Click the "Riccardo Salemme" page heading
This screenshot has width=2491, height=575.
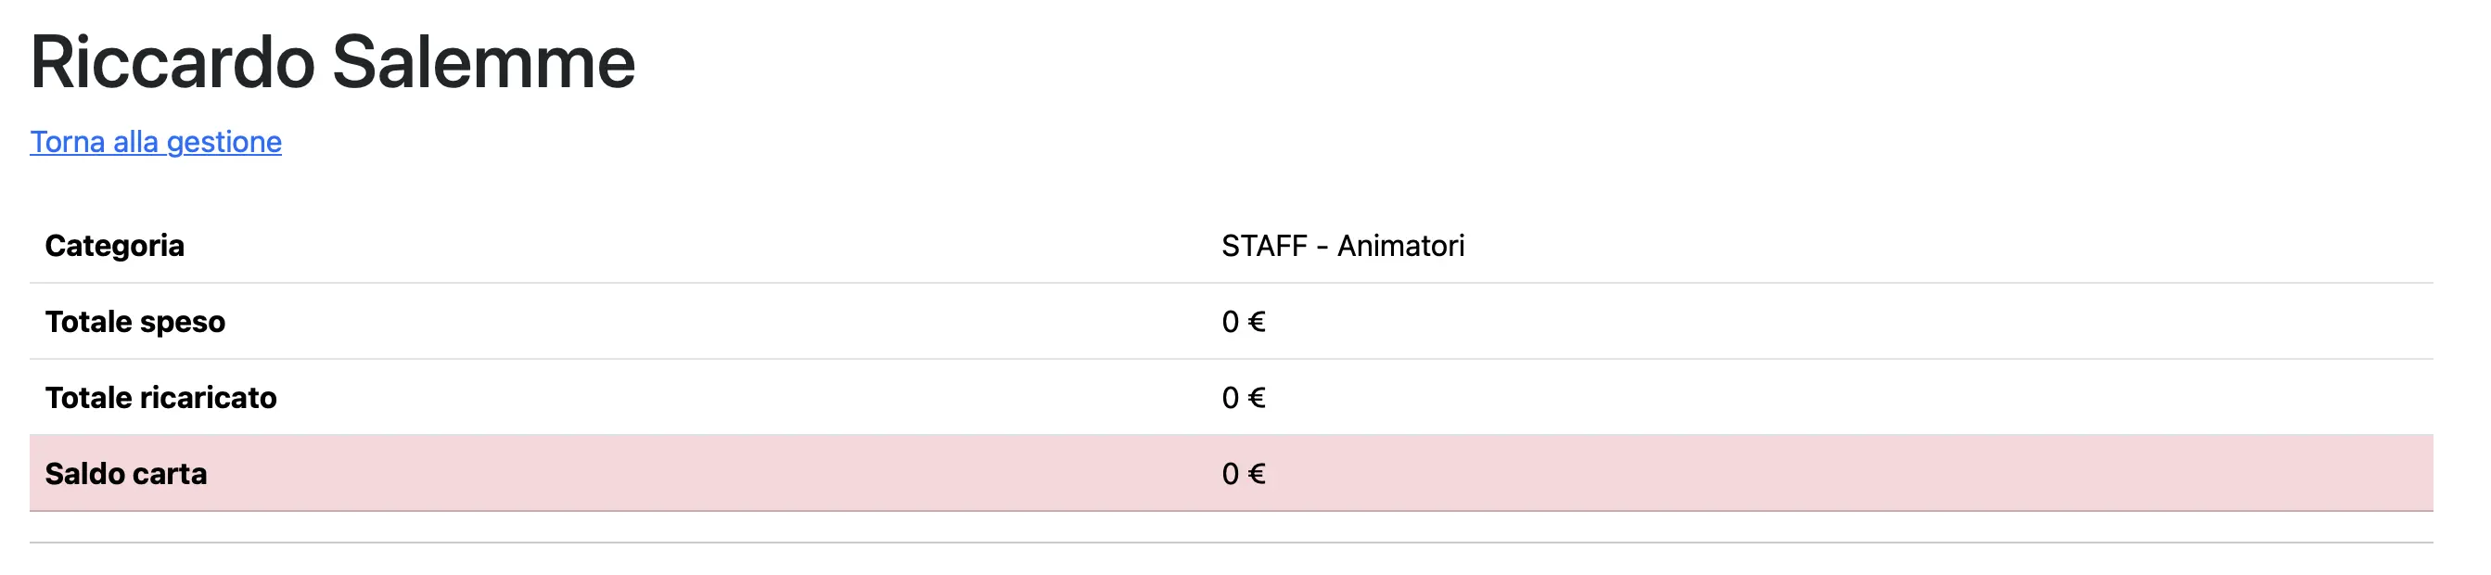(x=333, y=63)
